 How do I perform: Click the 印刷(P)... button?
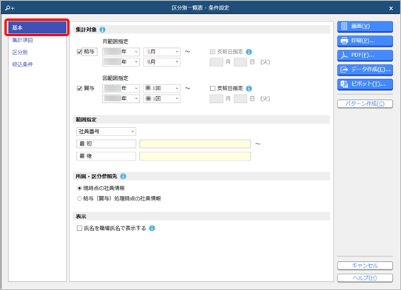tap(365, 41)
